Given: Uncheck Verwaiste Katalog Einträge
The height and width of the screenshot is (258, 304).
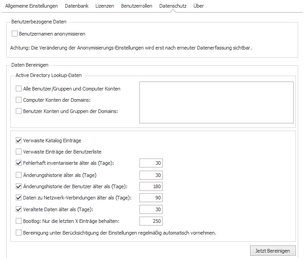Looking at the screenshot, I should click(18, 140).
